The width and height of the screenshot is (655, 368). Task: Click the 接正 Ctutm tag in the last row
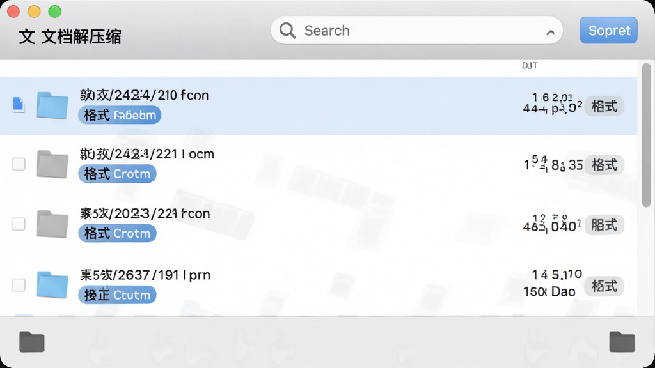[117, 295]
